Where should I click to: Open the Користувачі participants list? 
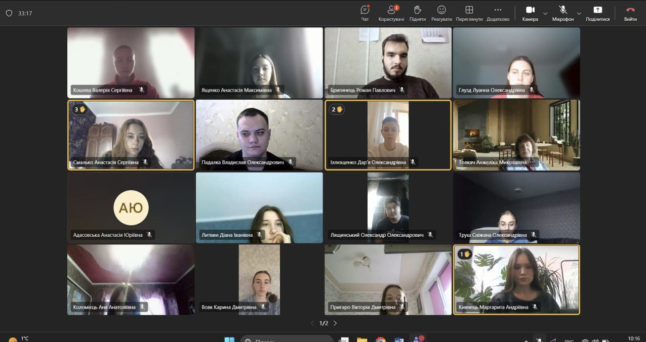click(x=391, y=13)
